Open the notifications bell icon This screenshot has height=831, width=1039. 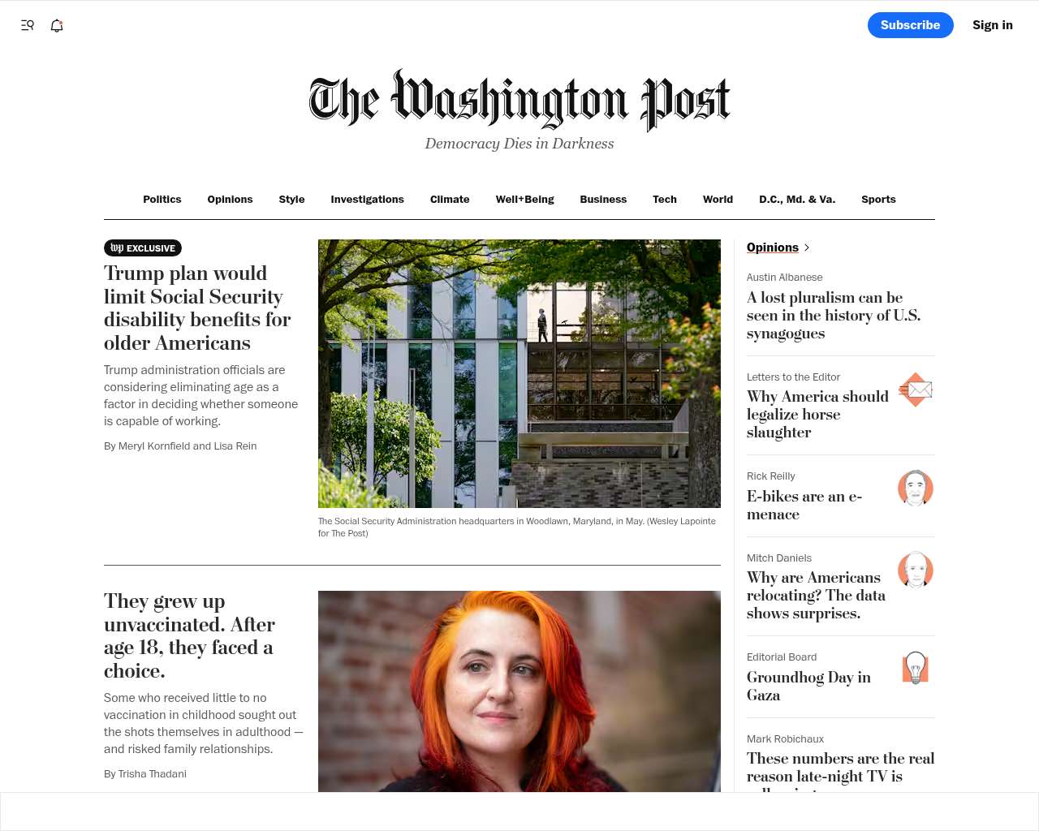pyautogui.click(x=57, y=25)
